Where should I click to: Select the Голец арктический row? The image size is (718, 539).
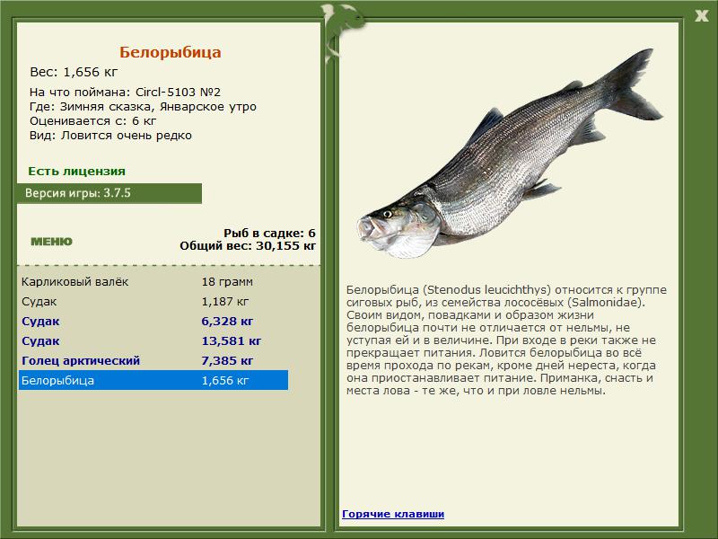click(153, 360)
